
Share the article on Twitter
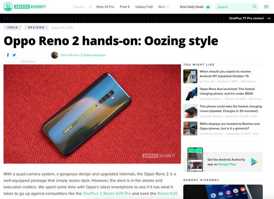point(14,55)
